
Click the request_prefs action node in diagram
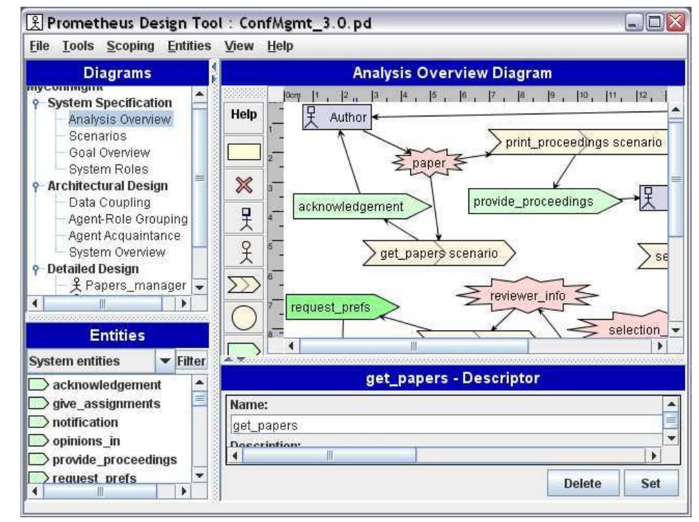pos(341,307)
